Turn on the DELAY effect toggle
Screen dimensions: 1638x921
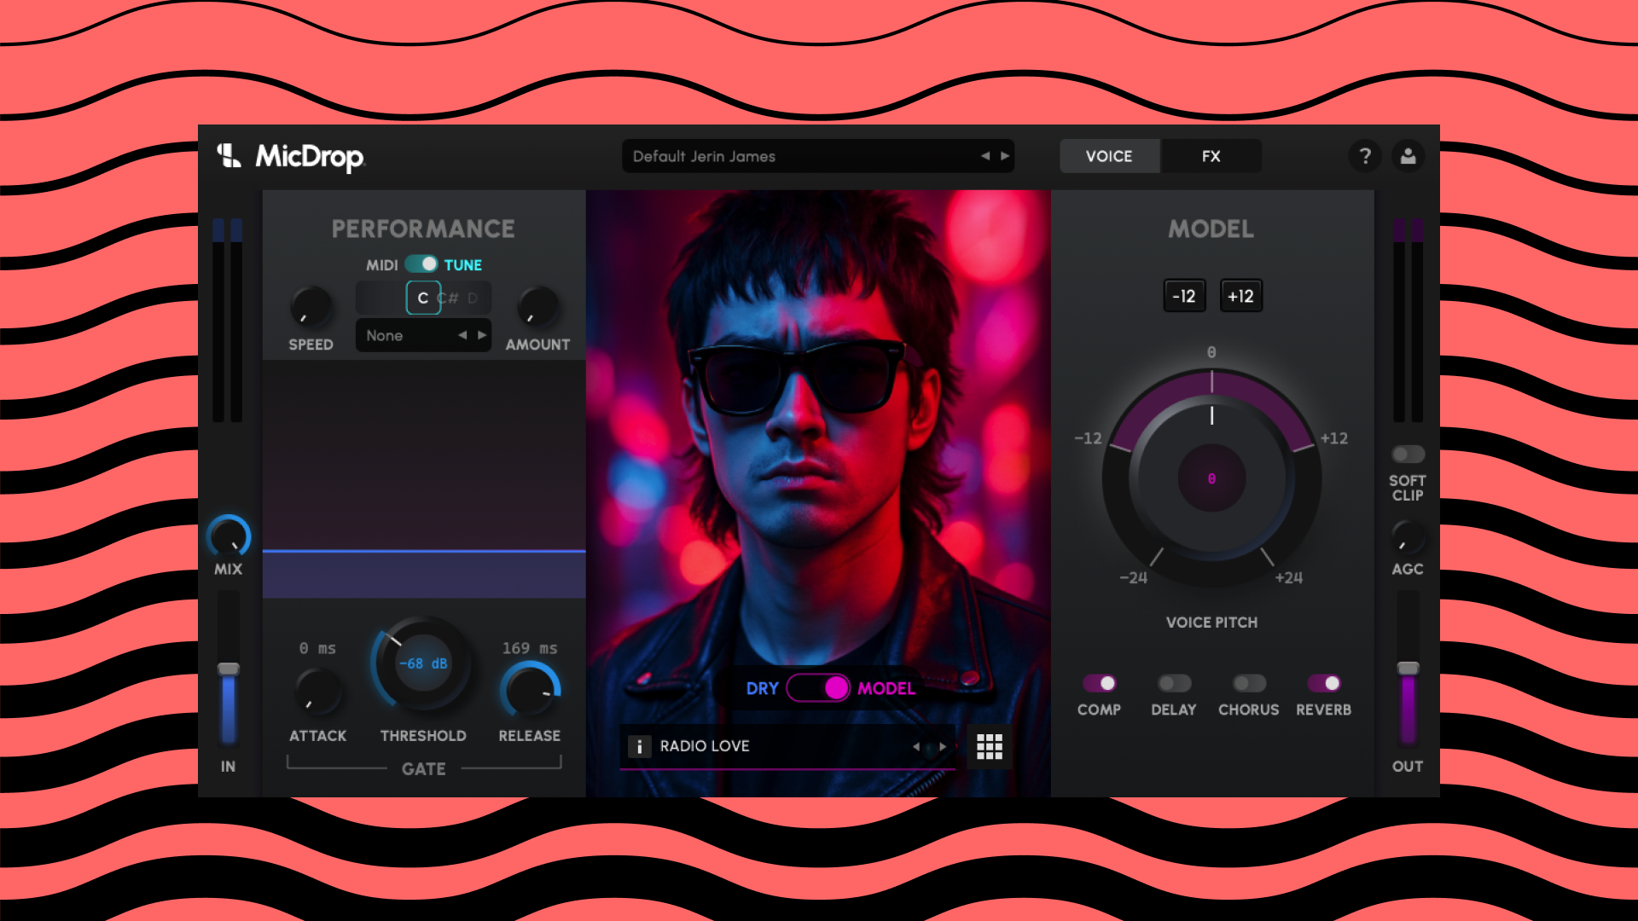(x=1174, y=683)
